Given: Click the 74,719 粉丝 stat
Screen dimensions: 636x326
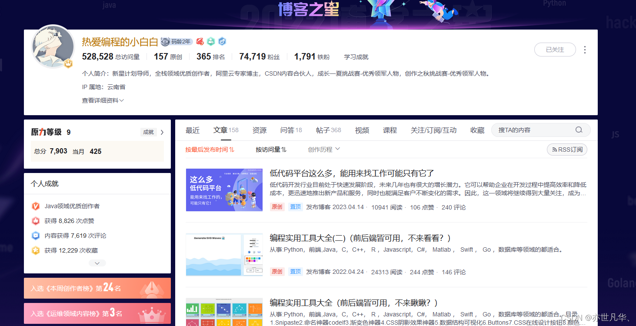Looking at the screenshot, I should pos(260,57).
